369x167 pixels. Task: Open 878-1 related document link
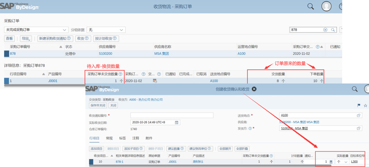119,162
